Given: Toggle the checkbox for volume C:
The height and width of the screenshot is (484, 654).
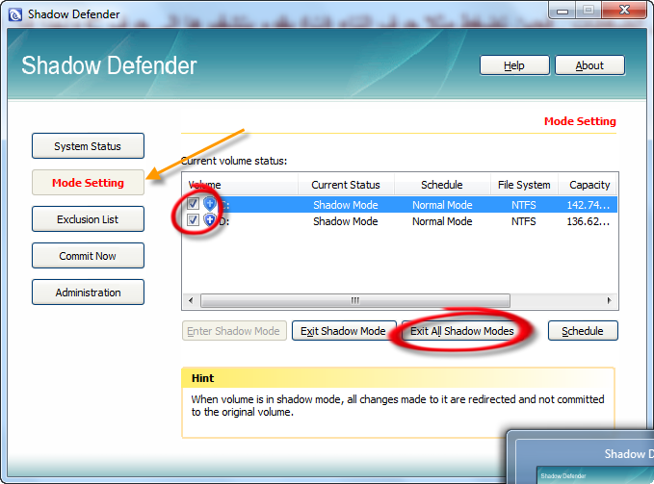Looking at the screenshot, I should click(193, 204).
